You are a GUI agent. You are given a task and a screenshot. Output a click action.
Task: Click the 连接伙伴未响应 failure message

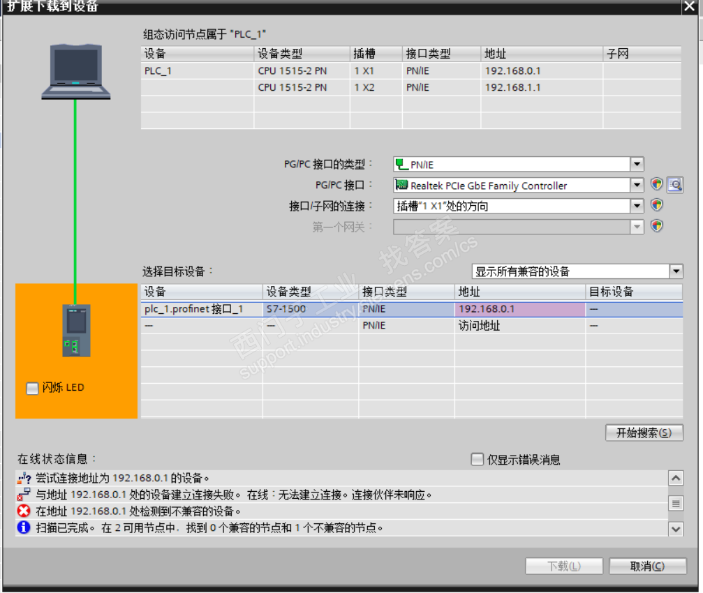tap(234, 495)
